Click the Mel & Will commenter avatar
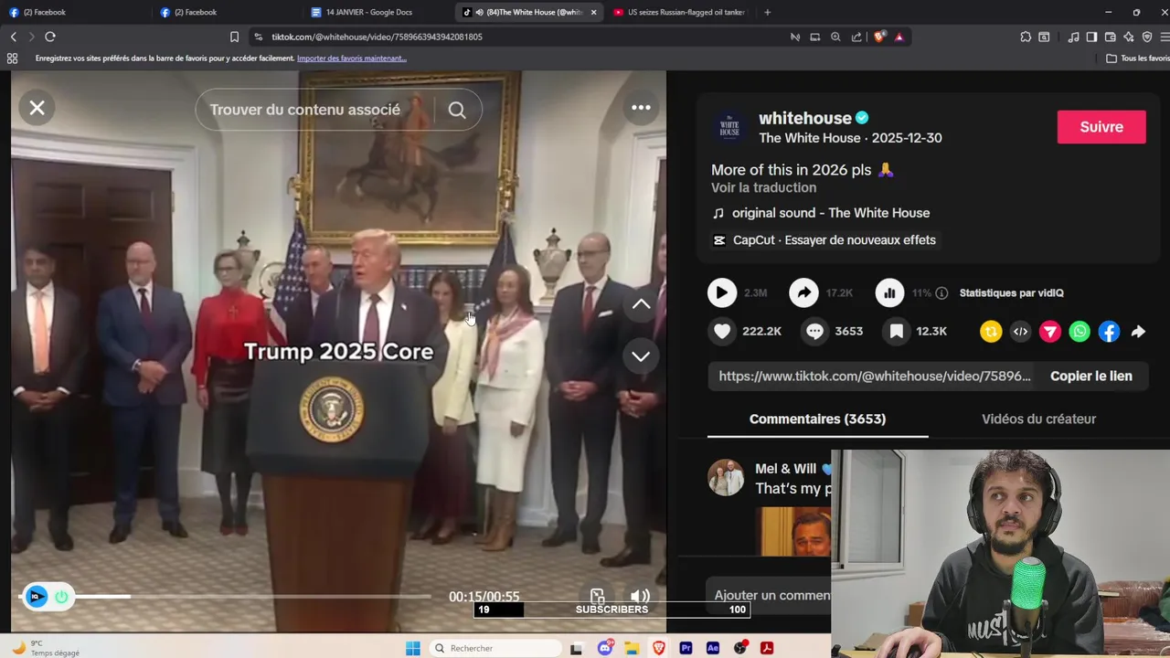Viewport: 1170px width, 658px height. (726, 477)
